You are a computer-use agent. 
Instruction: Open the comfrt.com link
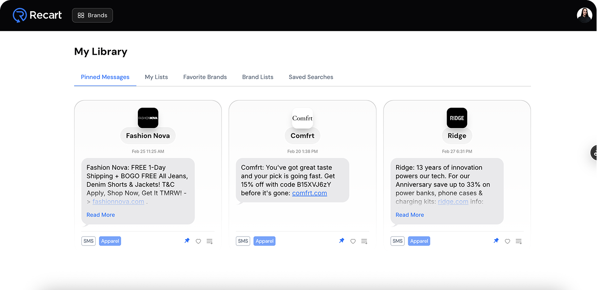(310, 193)
